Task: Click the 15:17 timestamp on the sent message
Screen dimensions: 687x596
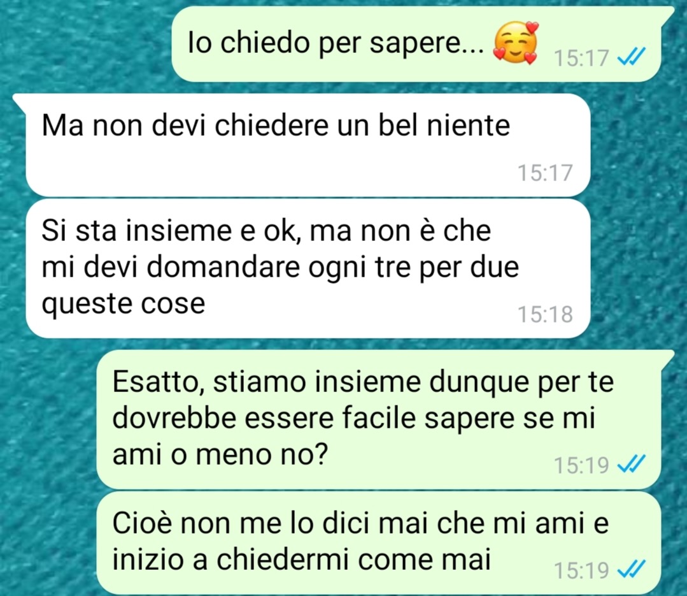Action: click(581, 58)
